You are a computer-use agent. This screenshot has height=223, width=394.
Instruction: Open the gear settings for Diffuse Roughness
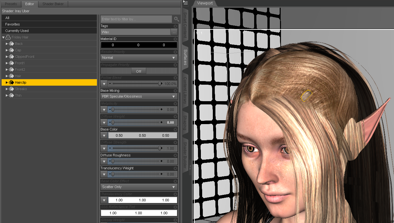point(175,155)
